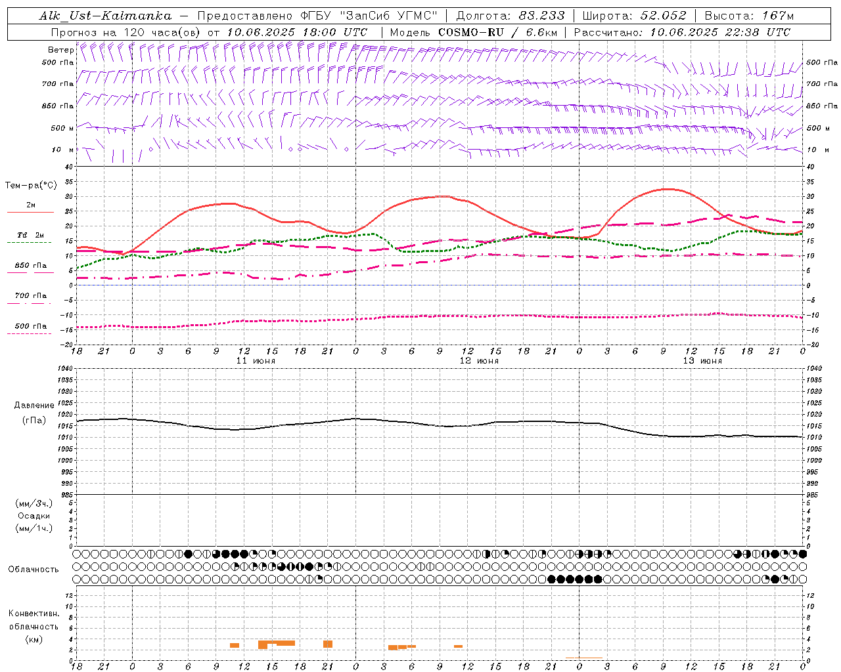Select the 'Высота: 167м' elevation text
841x672 pixels.
pos(749,16)
